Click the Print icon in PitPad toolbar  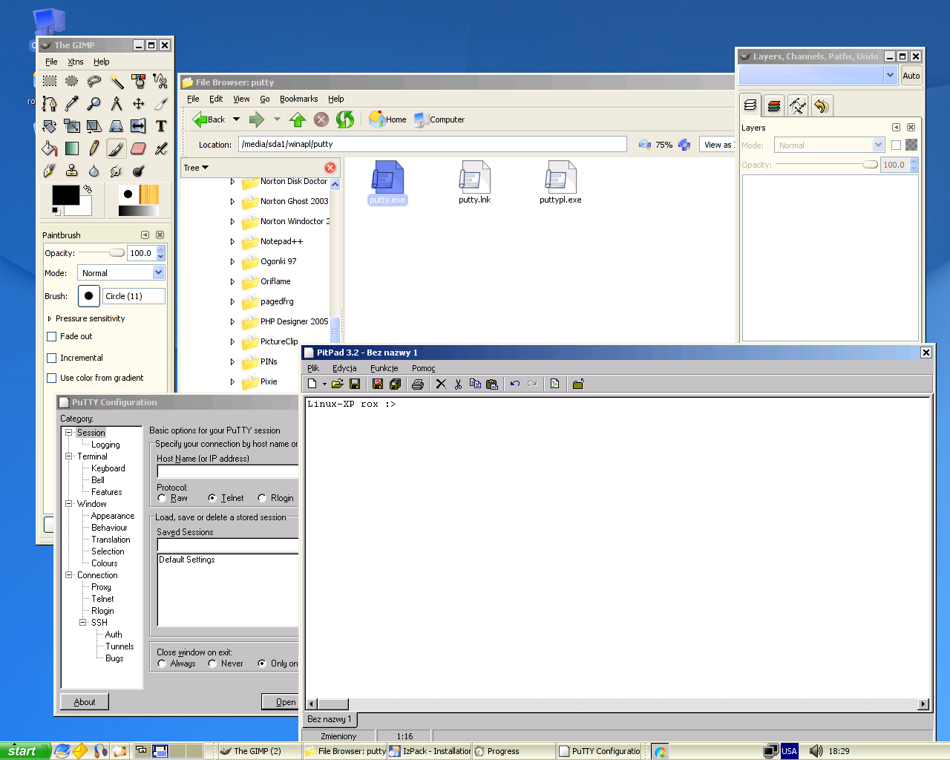418,384
